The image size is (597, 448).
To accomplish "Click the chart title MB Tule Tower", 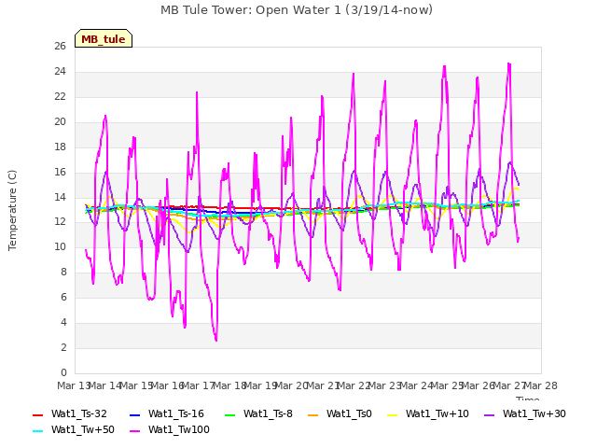I will pyautogui.click(x=297, y=10).
